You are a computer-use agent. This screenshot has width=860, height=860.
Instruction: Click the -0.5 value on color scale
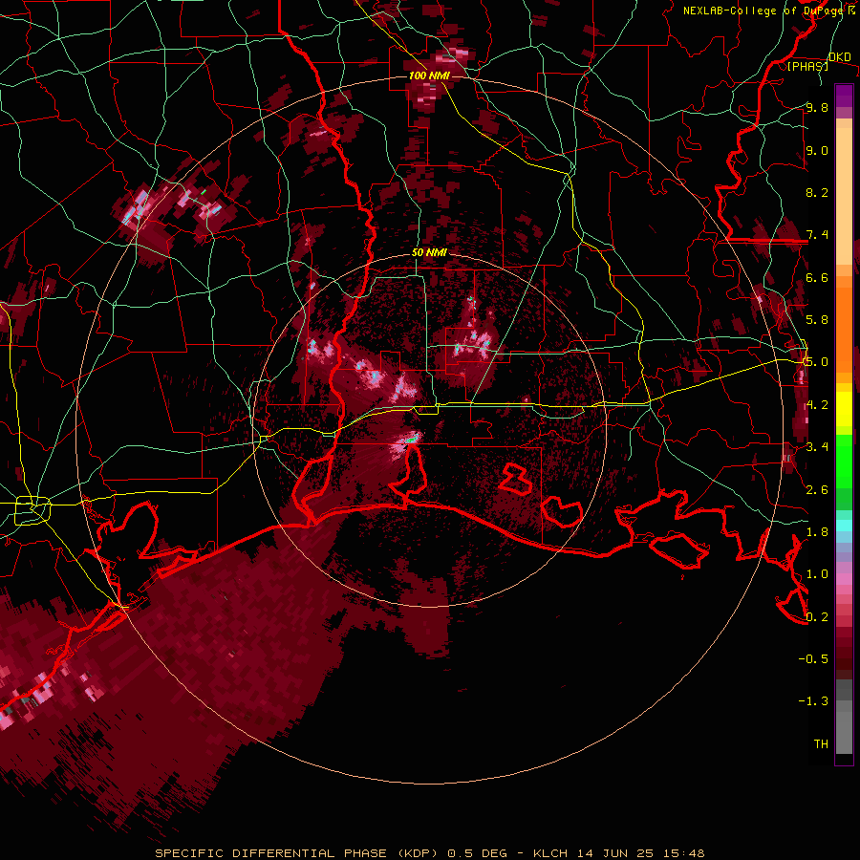point(813,658)
